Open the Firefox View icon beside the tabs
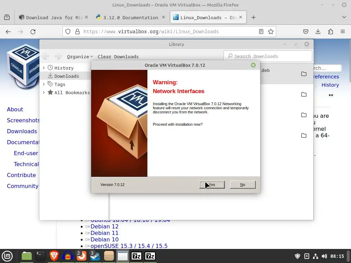Viewport: 351px width, 263px height. pyautogui.click(x=7, y=17)
